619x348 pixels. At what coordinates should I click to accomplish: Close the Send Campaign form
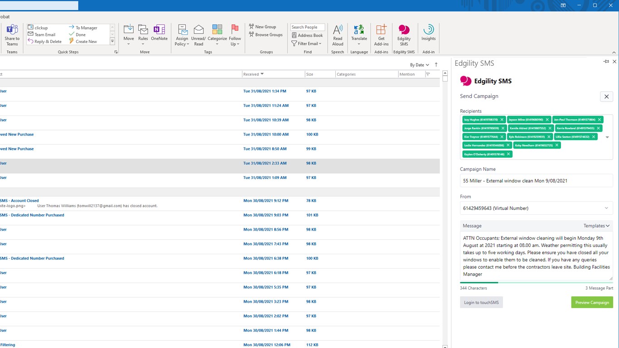(x=606, y=97)
